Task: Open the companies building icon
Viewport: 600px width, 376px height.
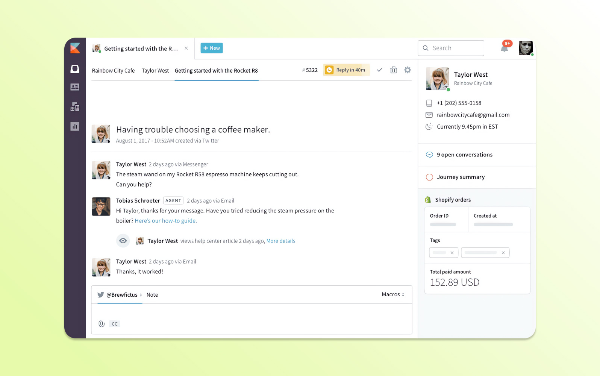Action: click(75, 107)
